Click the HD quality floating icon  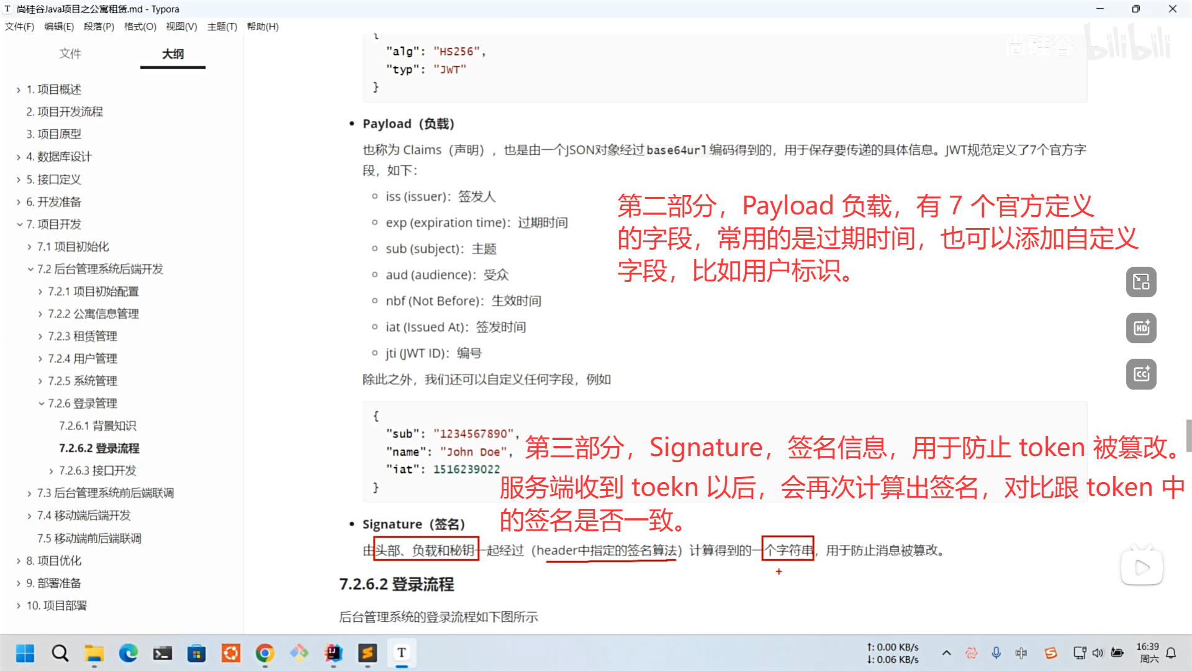(x=1141, y=328)
